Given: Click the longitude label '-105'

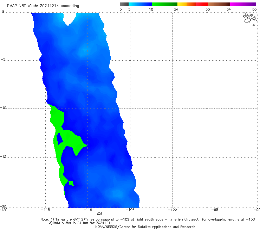Looking at the screenshot, I should [x=130, y=210].
